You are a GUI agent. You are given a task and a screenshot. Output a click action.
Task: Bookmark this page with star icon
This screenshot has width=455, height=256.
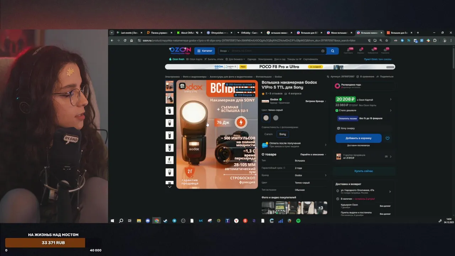point(387,41)
